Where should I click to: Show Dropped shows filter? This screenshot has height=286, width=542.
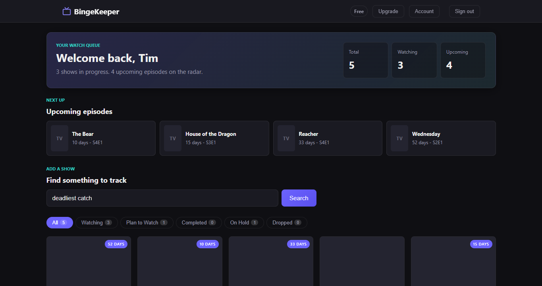(x=287, y=223)
